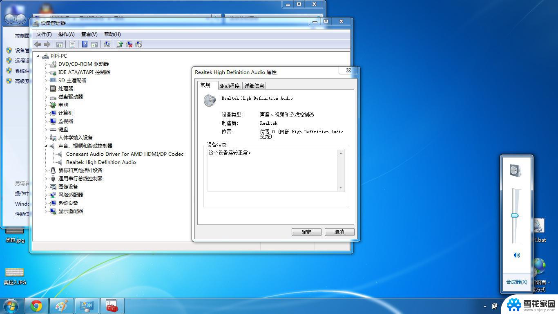Click the Forward arrow in Device Manager toolbar

click(x=47, y=44)
